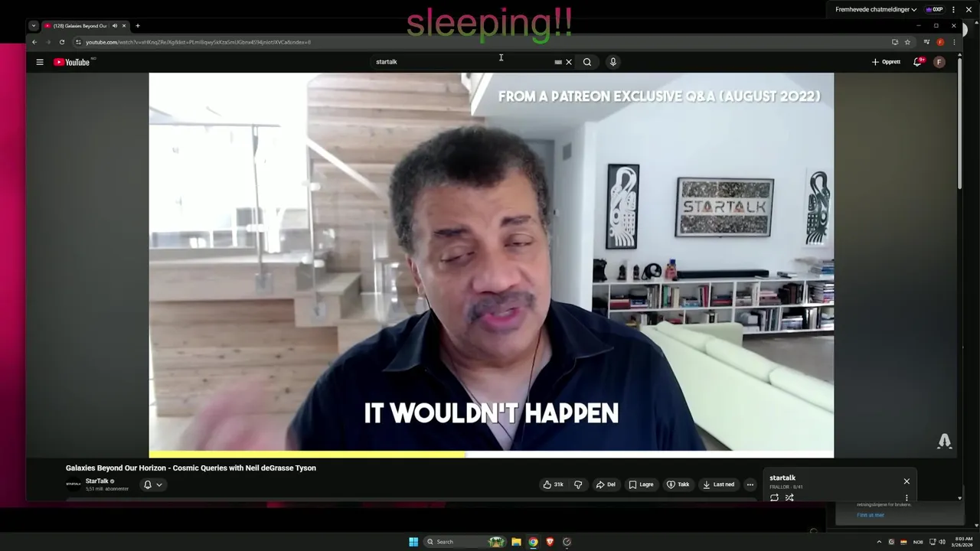This screenshot has height=551, width=980.
Task: Reload the browser page
Action: [x=62, y=42]
